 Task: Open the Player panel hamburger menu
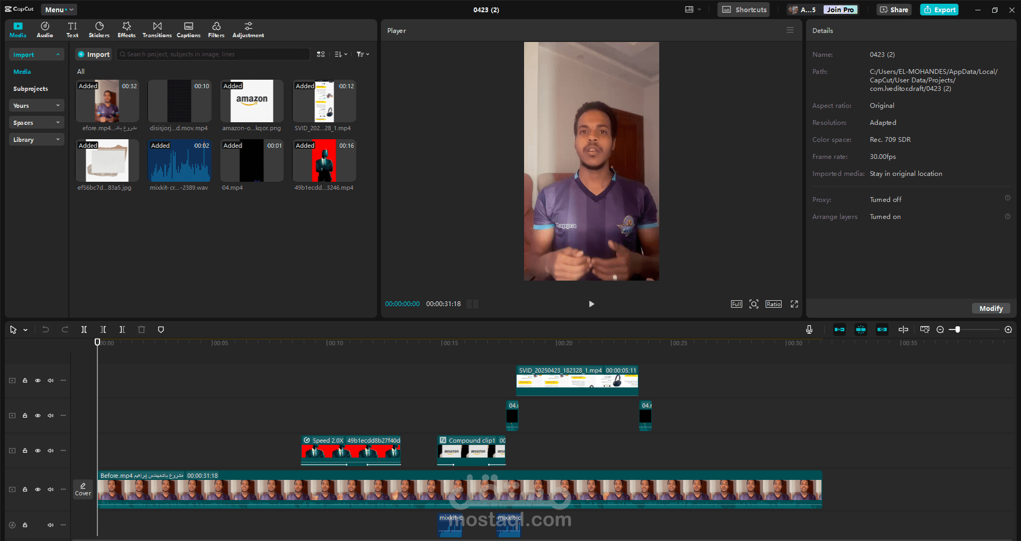790,30
